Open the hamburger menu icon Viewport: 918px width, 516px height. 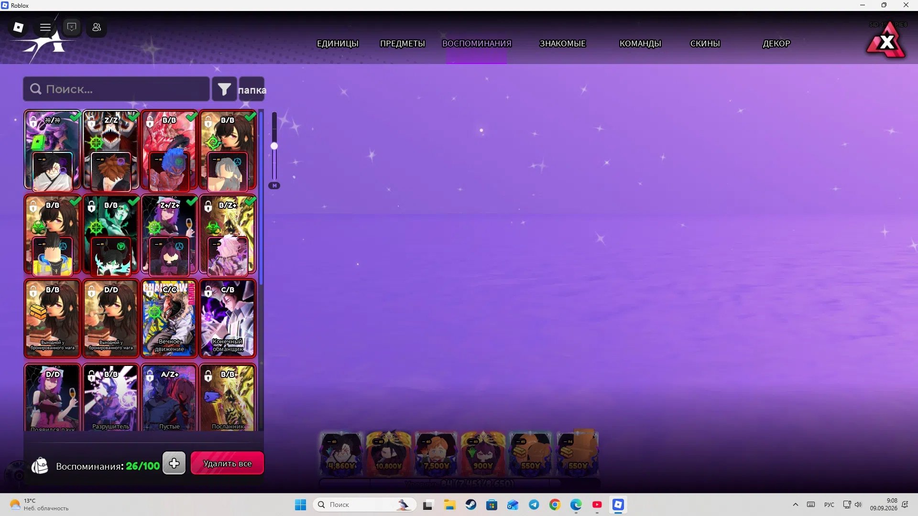click(45, 27)
